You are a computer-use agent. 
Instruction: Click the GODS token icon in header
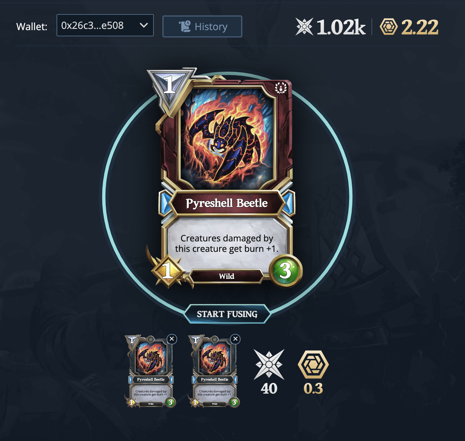pos(389,27)
